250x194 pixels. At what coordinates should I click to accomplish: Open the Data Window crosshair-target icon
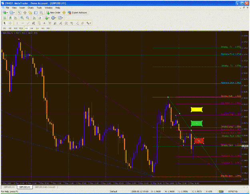click(25, 13)
